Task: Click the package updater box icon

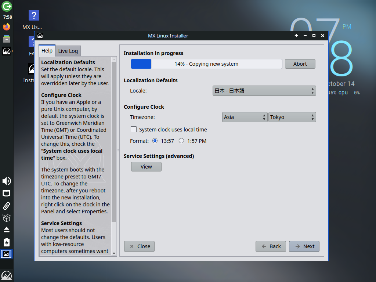Action: 7,218
